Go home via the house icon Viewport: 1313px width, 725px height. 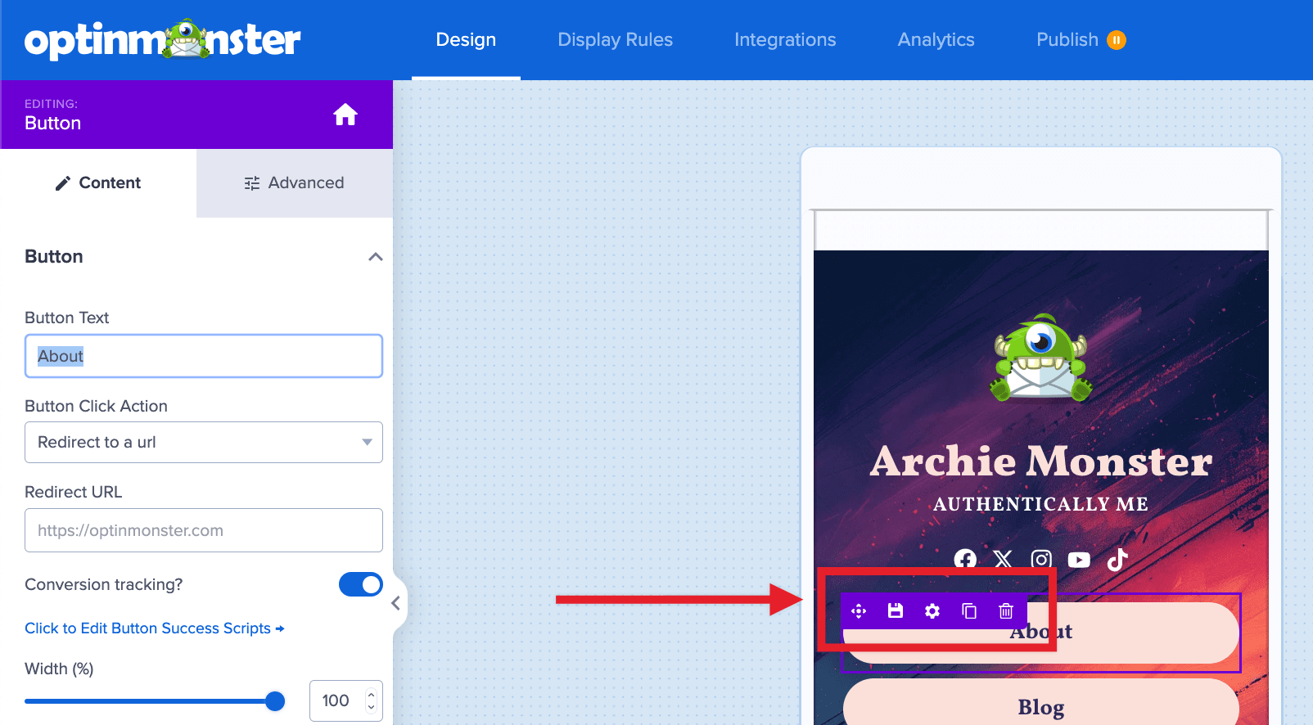click(345, 115)
